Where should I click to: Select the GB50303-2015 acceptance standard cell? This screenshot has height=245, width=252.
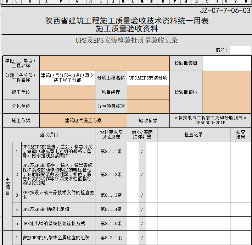(211, 120)
